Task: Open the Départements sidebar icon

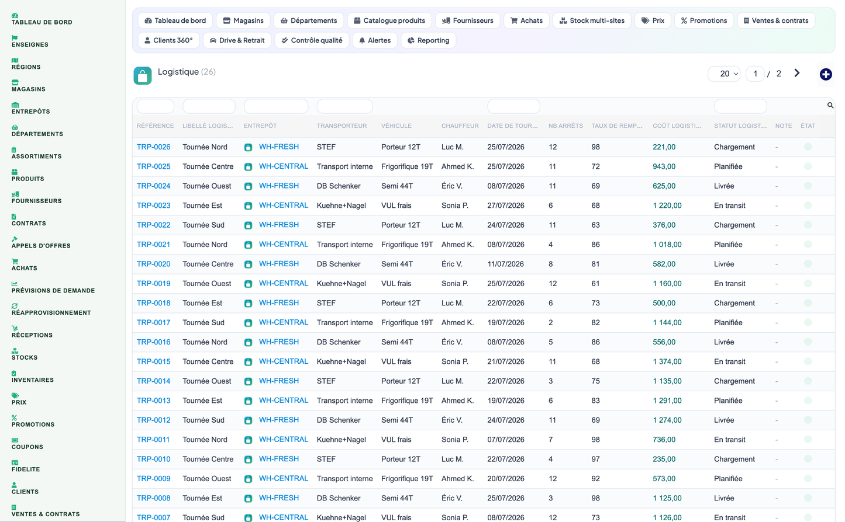Action: tap(15, 127)
